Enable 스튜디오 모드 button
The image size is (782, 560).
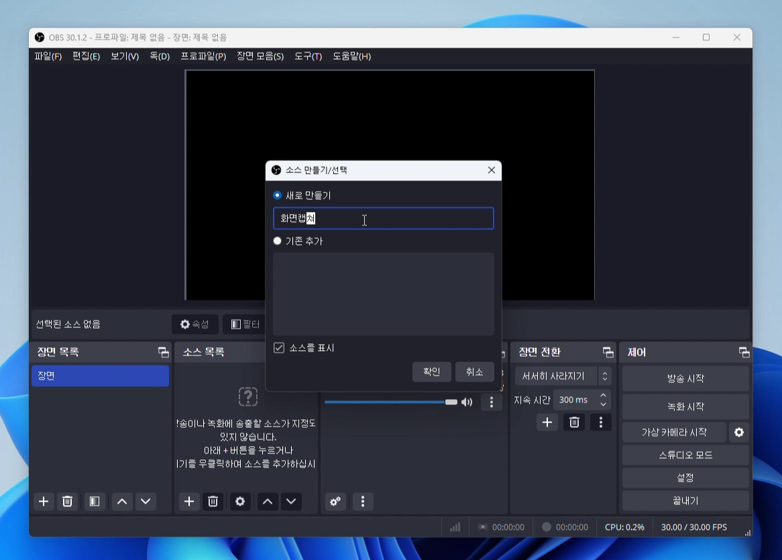click(x=685, y=455)
